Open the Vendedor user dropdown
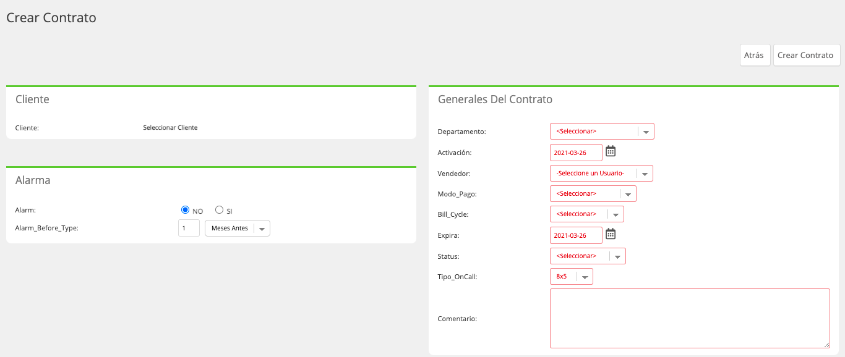This screenshot has width=845, height=357. (601, 173)
